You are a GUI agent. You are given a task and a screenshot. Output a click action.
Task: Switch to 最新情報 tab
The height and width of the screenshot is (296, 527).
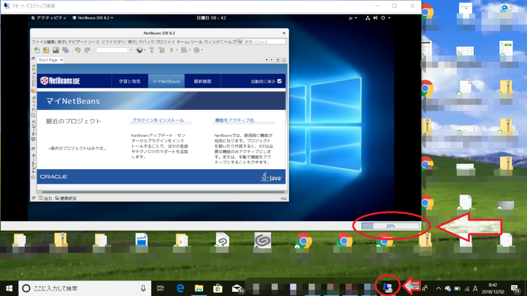[x=203, y=81]
